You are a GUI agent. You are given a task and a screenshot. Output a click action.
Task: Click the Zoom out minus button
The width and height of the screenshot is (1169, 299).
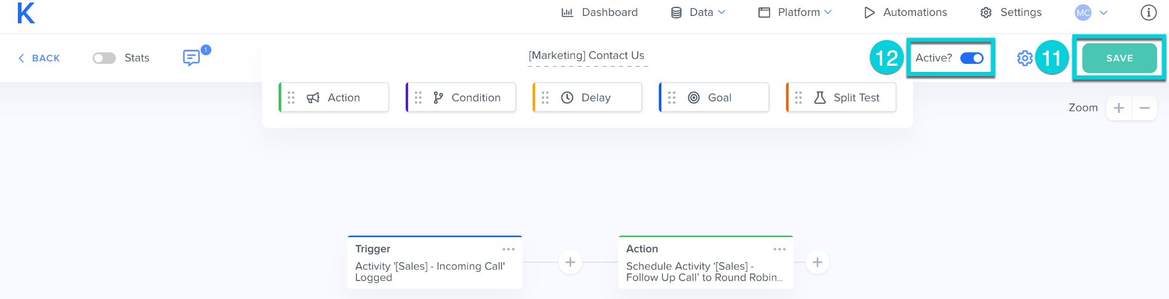click(1144, 108)
